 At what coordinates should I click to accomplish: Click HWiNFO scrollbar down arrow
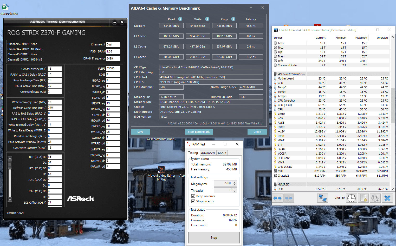pos(393,189)
